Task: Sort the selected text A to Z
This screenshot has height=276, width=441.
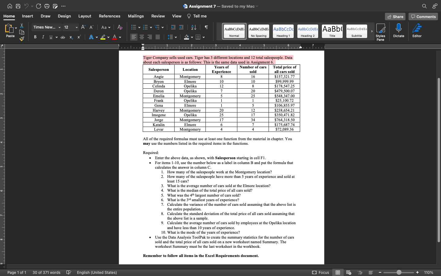Action: [194, 27]
